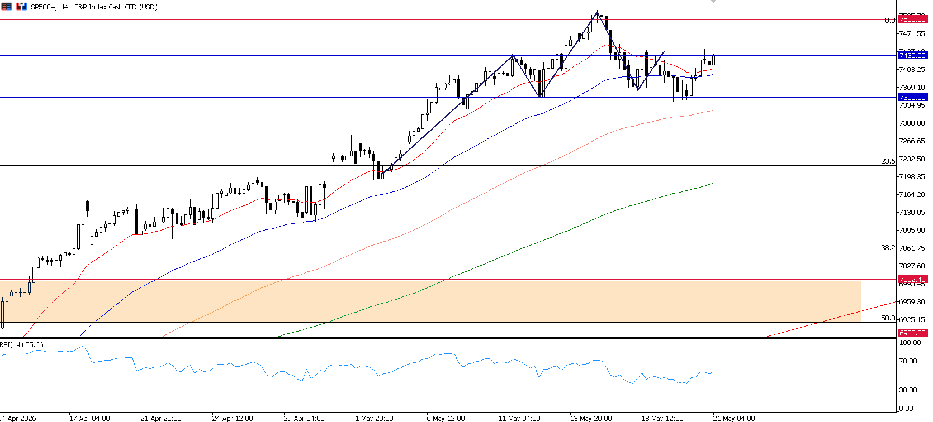This screenshot has width=933, height=422.
Task: Click the 11 May 04:00 time axis label
Action: (x=519, y=418)
